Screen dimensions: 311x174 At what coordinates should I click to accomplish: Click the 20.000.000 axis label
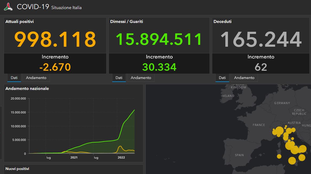(18, 98)
